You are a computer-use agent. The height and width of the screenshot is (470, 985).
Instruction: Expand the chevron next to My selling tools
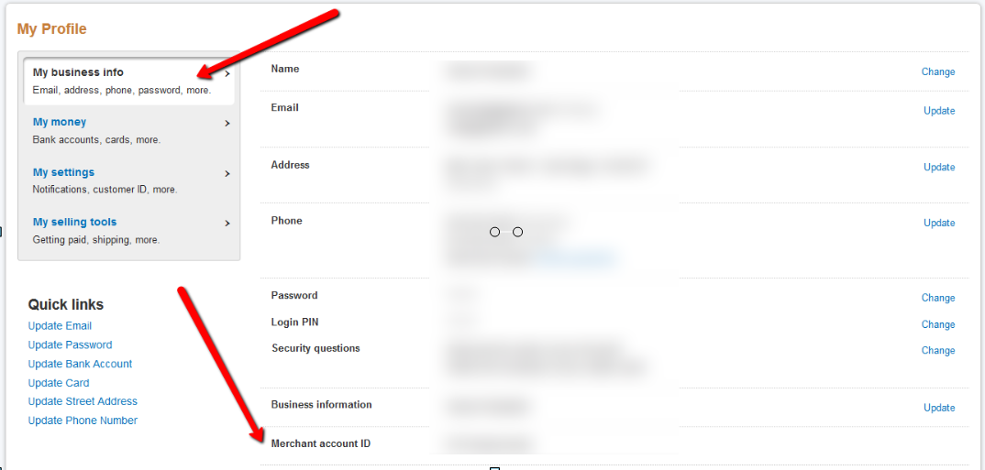coord(227,224)
